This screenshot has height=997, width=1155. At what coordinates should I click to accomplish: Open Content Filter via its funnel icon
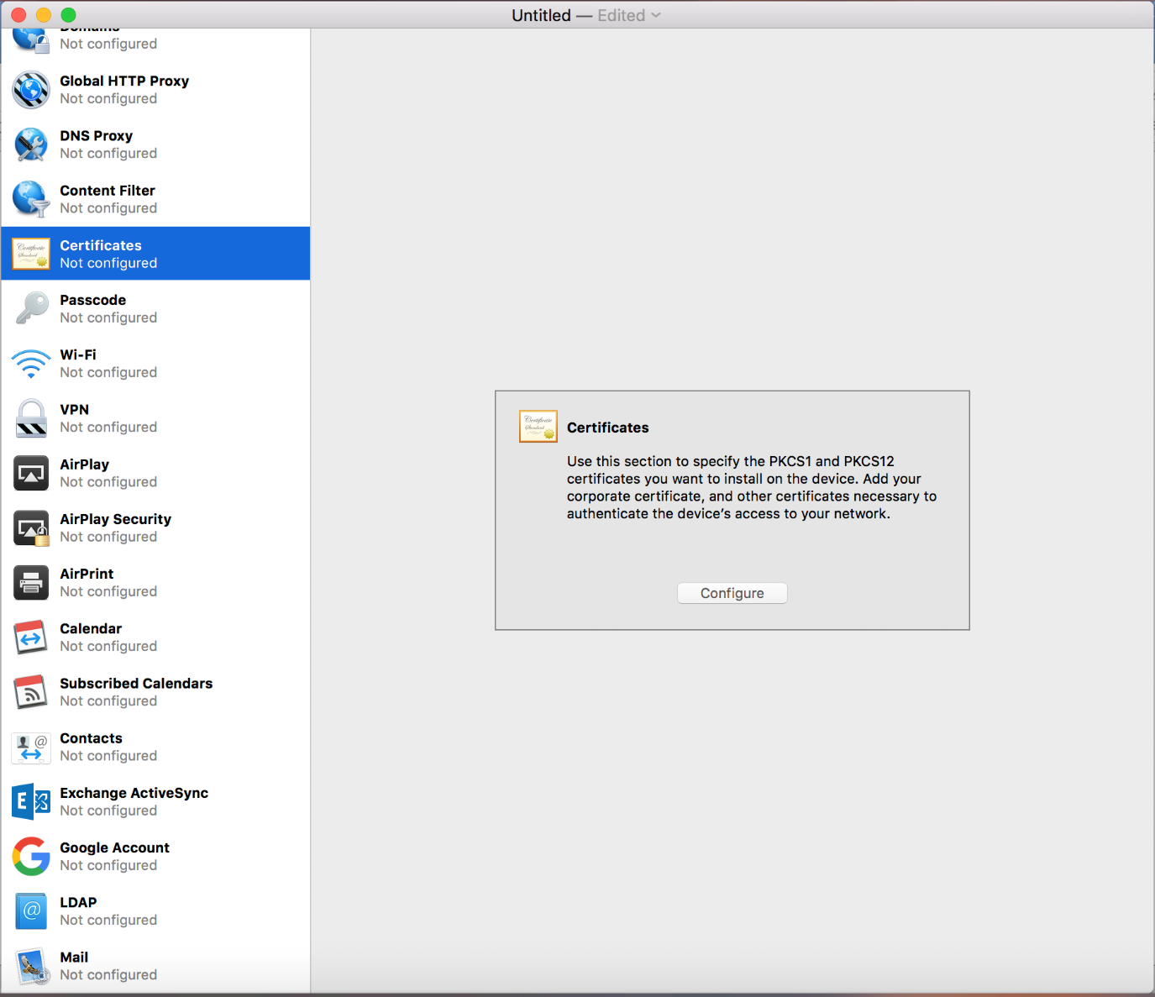30,199
